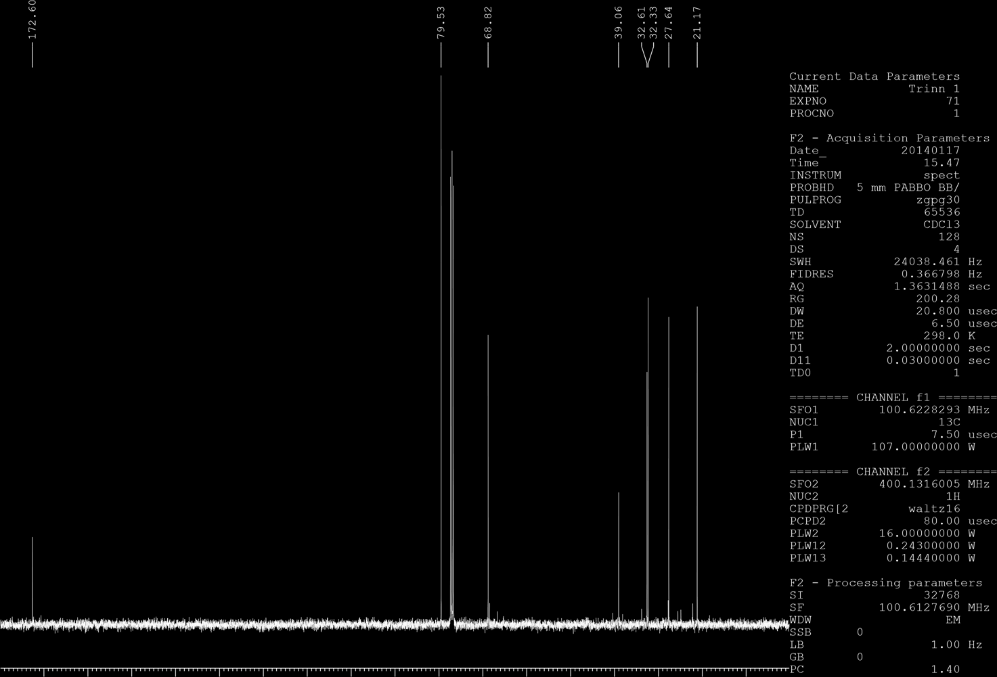Click the 27.64 peak label
Image resolution: width=997 pixels, height=677 pixels.
[669, 23]
